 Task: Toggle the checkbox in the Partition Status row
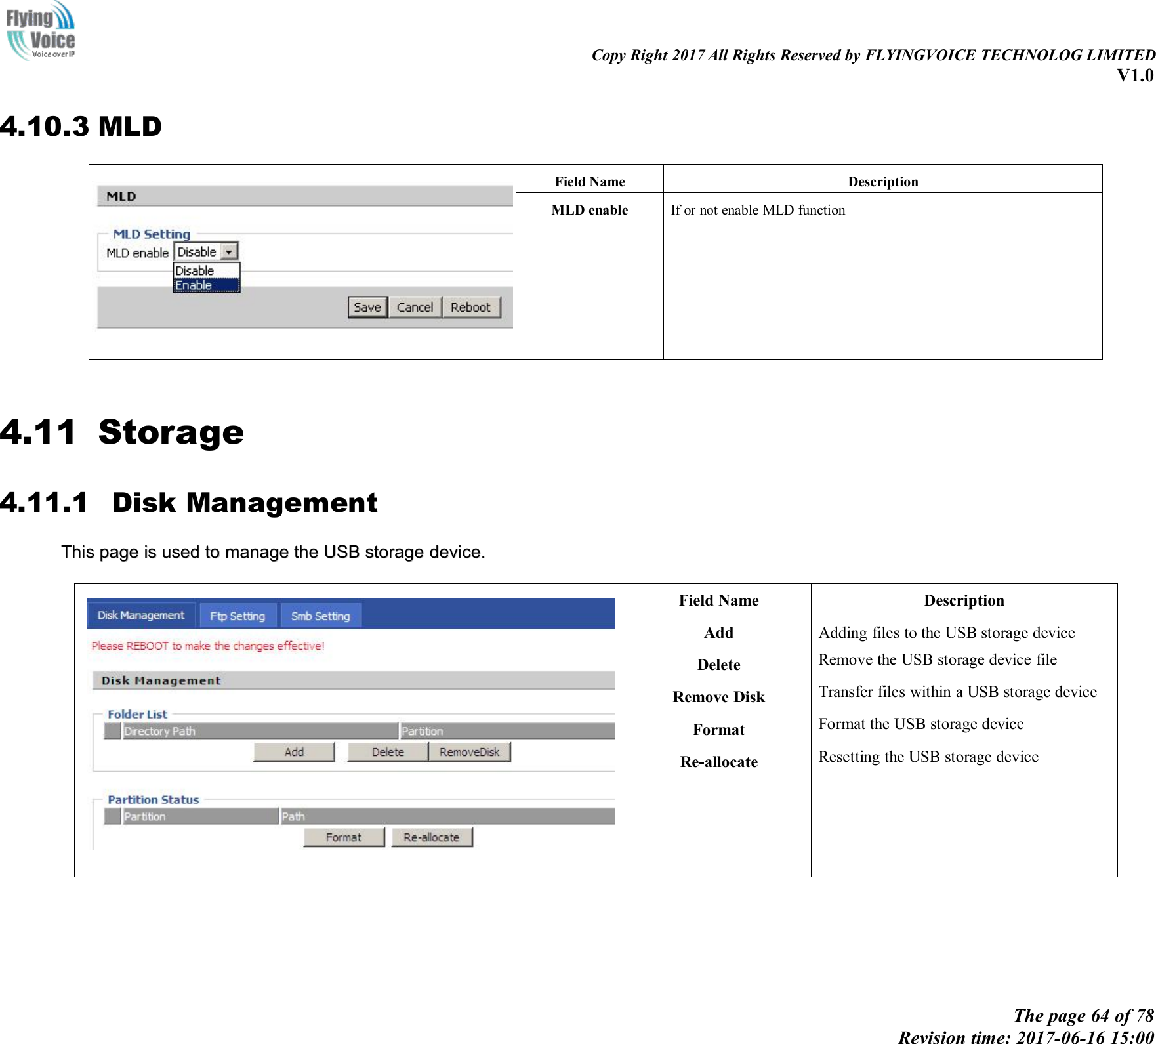[112, 816]
